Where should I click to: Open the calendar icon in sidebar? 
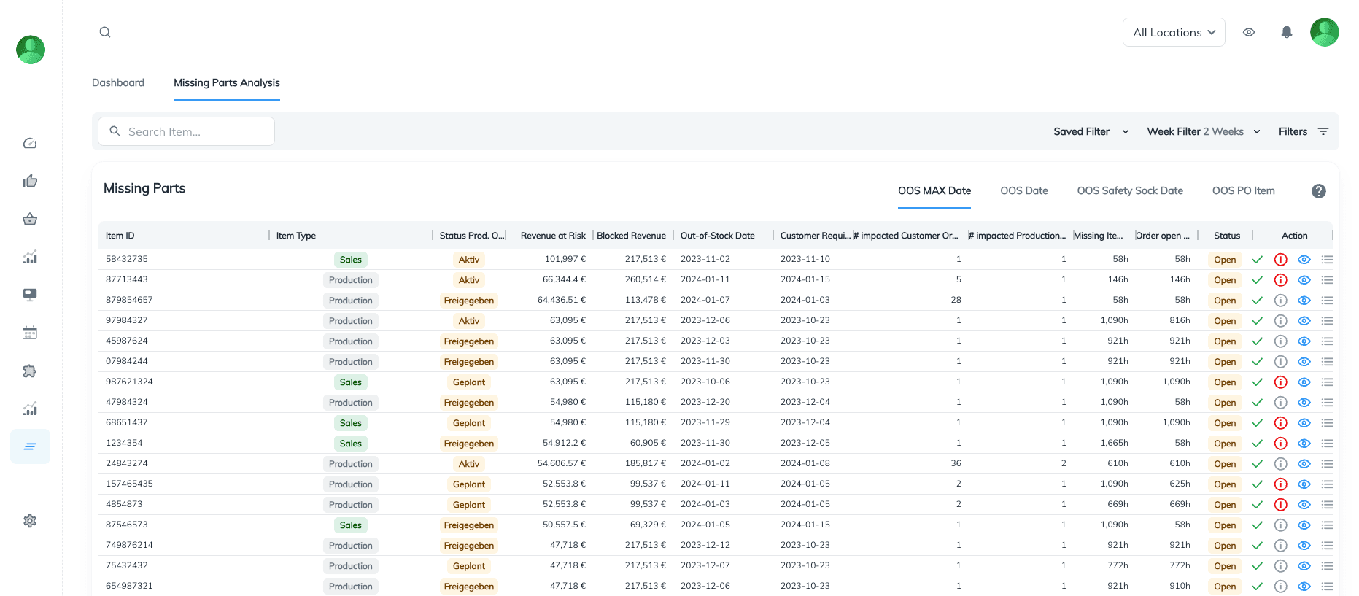(x=30, y=333)
